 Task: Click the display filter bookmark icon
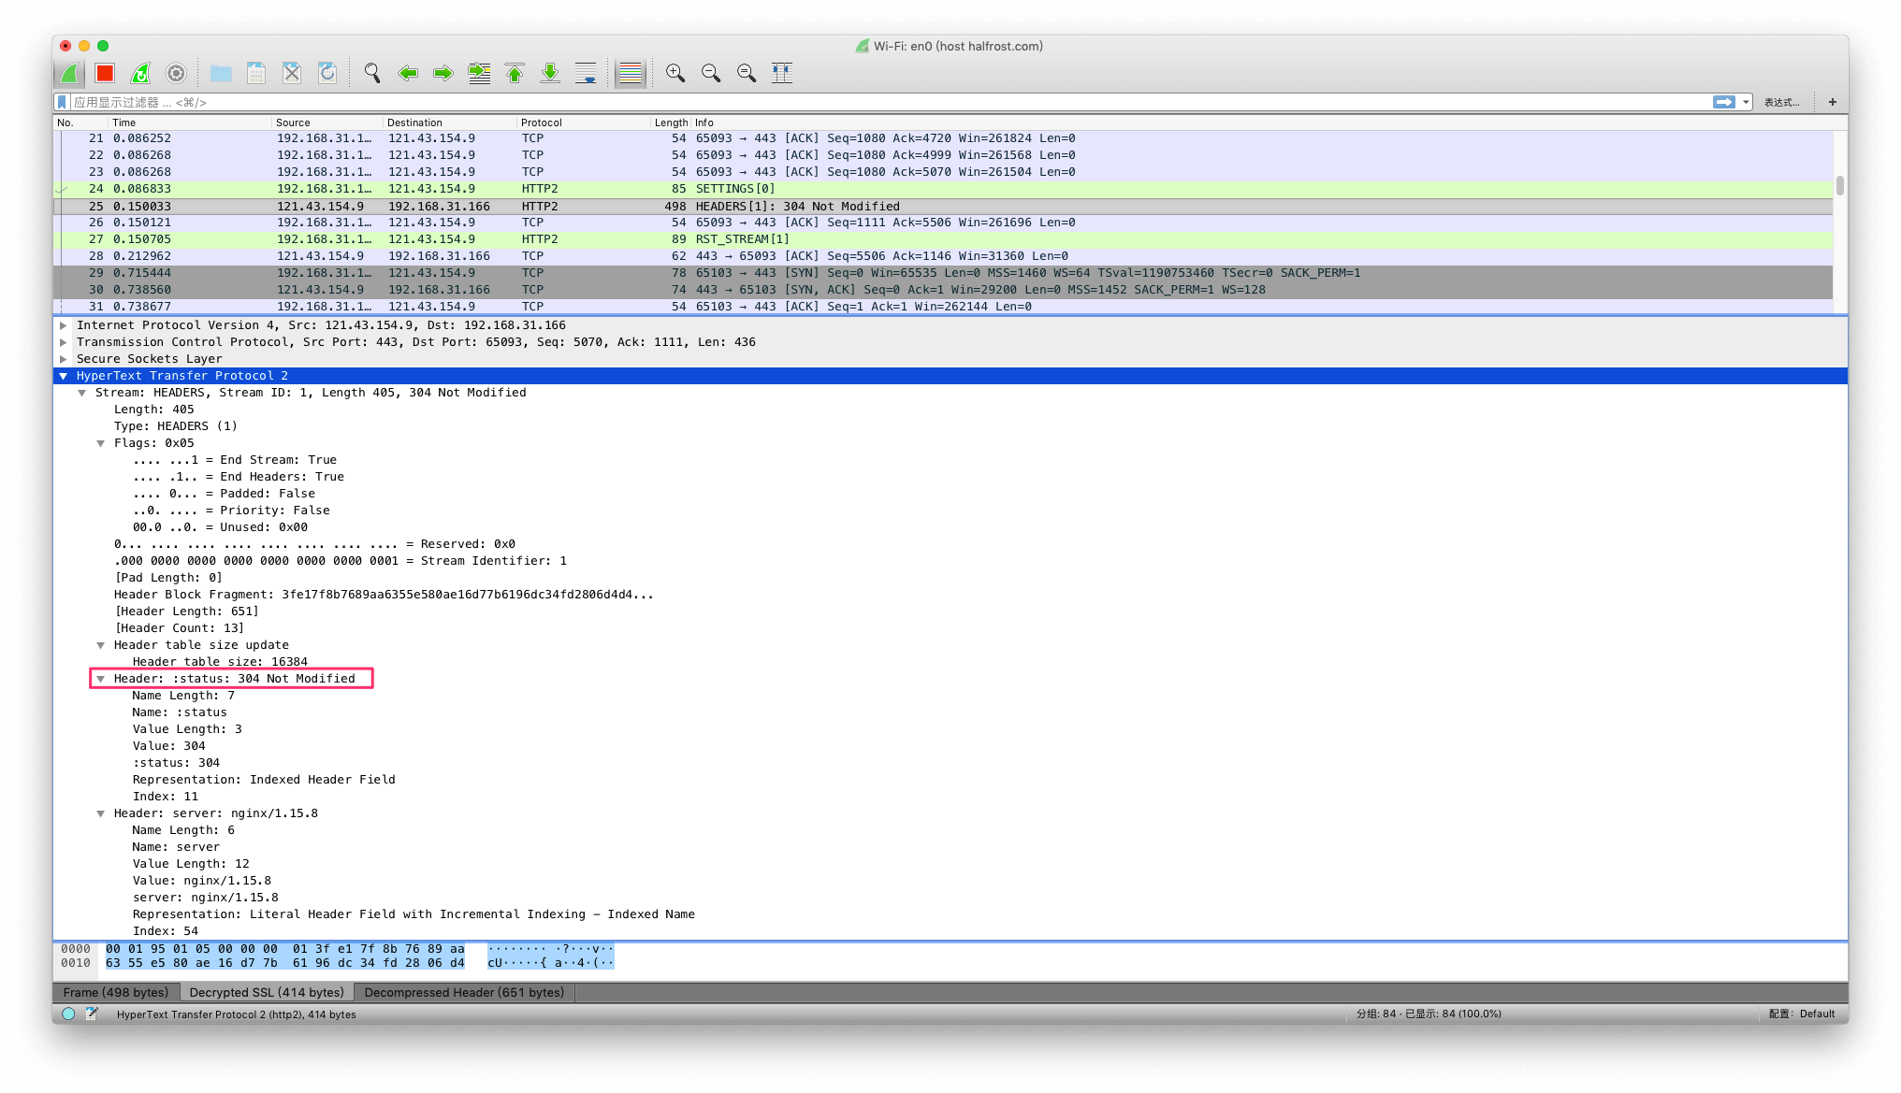(63, 102)
